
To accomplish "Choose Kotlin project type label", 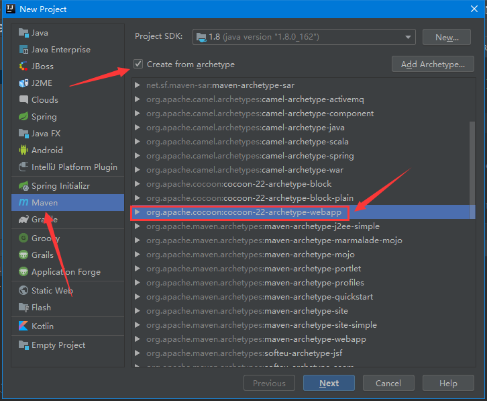I will click(42, 326).
